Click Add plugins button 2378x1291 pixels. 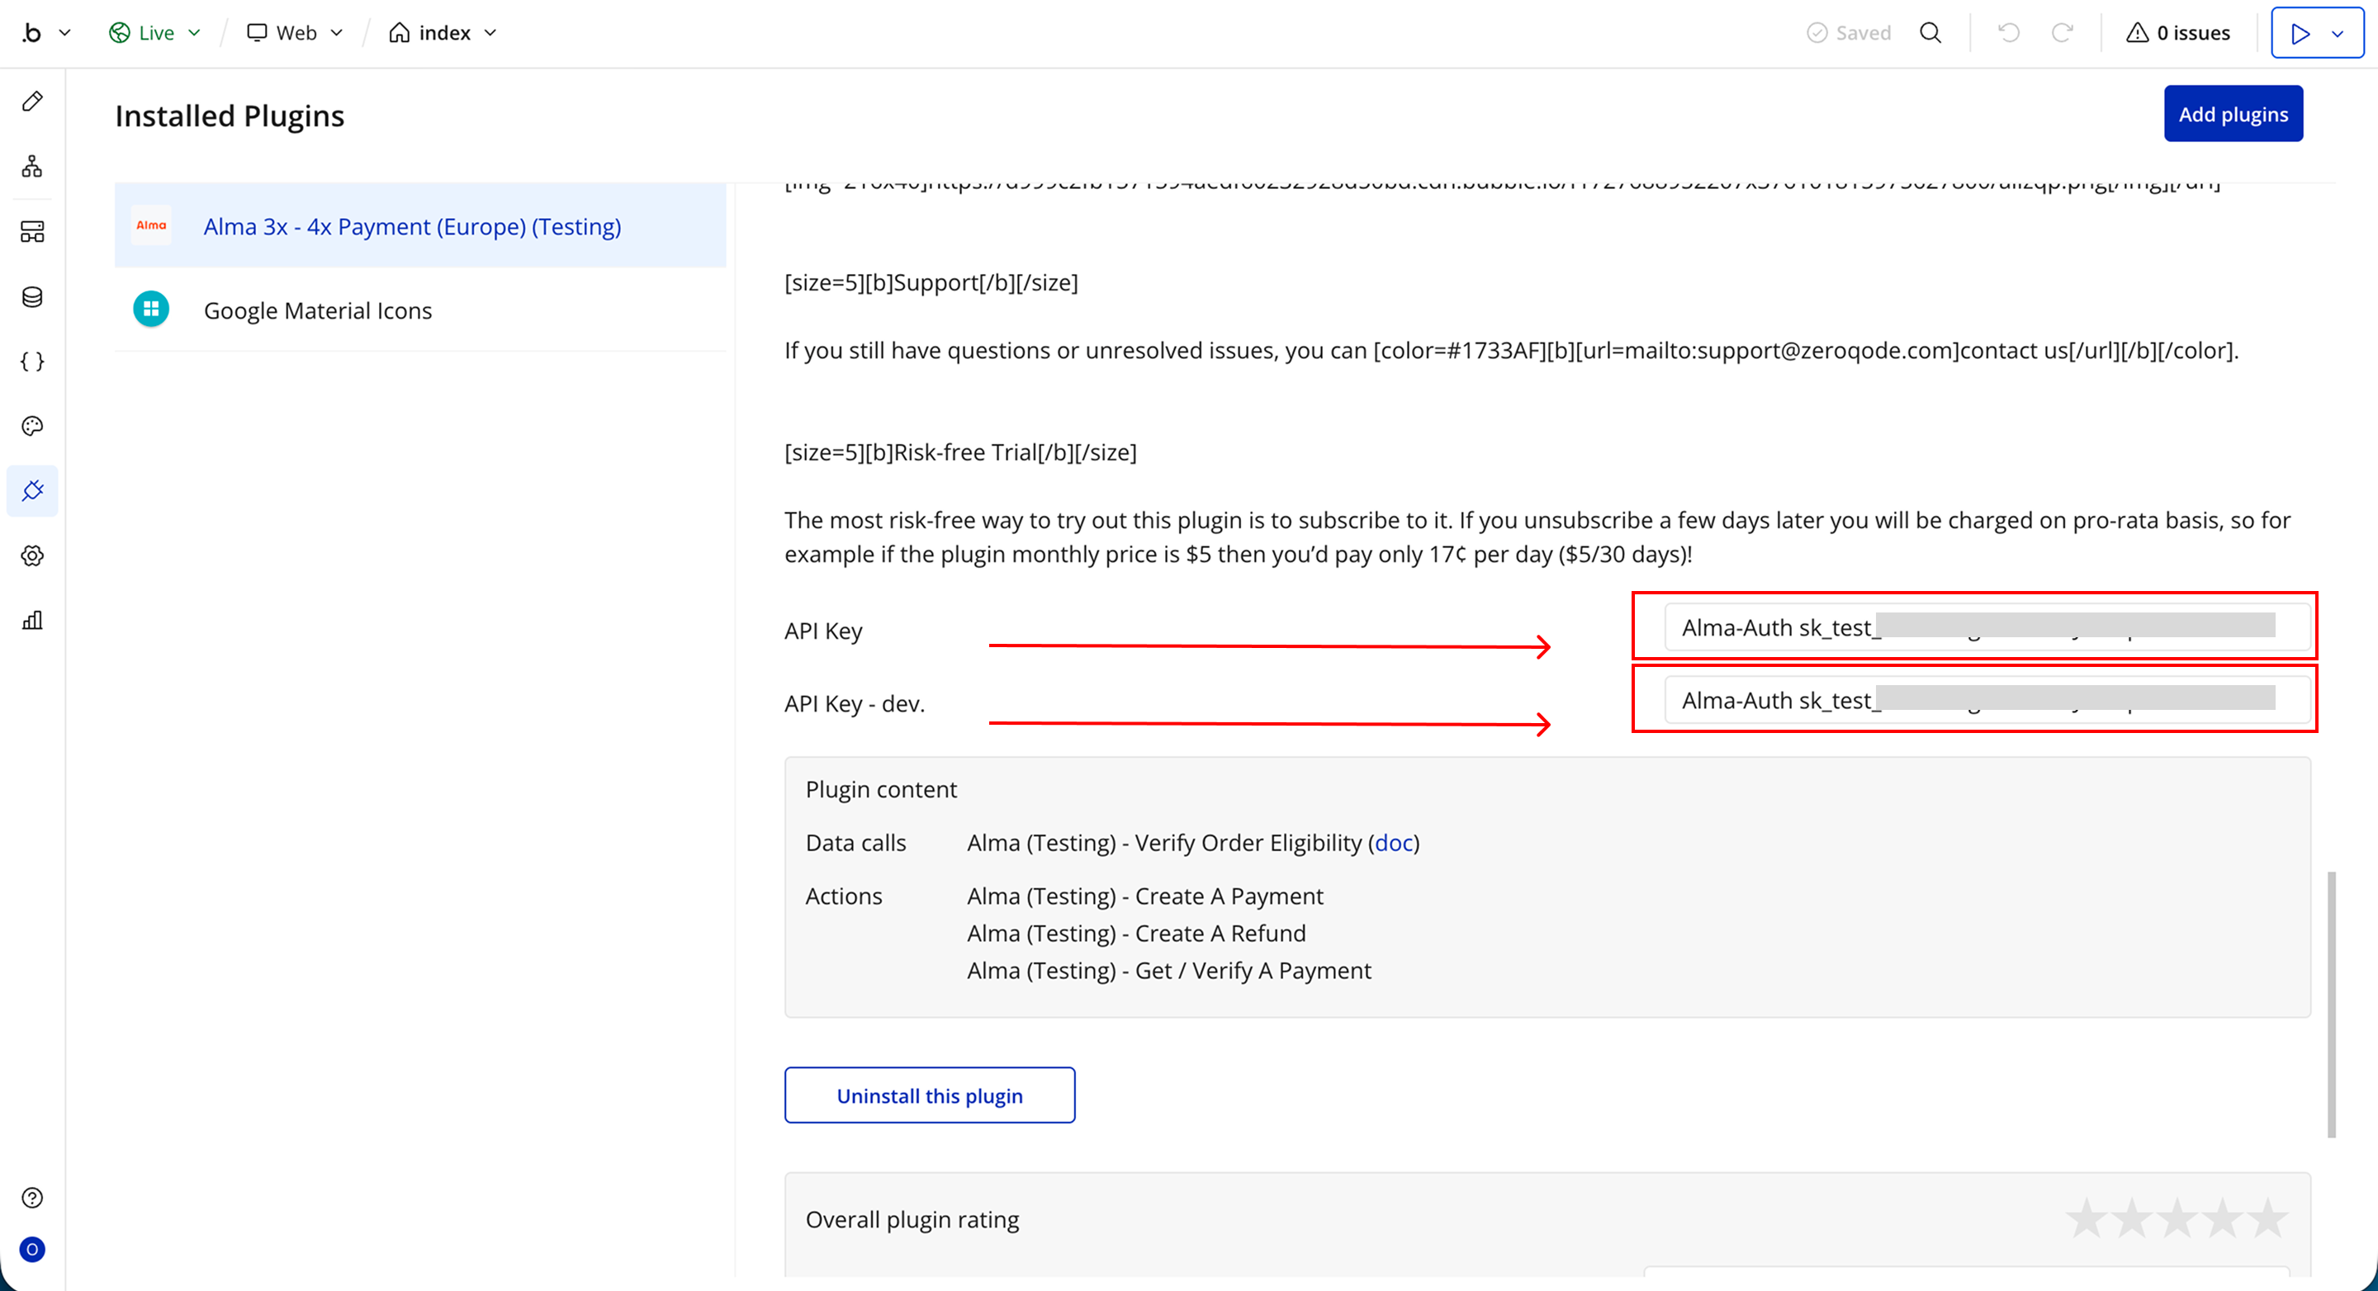click(2232, 114)
